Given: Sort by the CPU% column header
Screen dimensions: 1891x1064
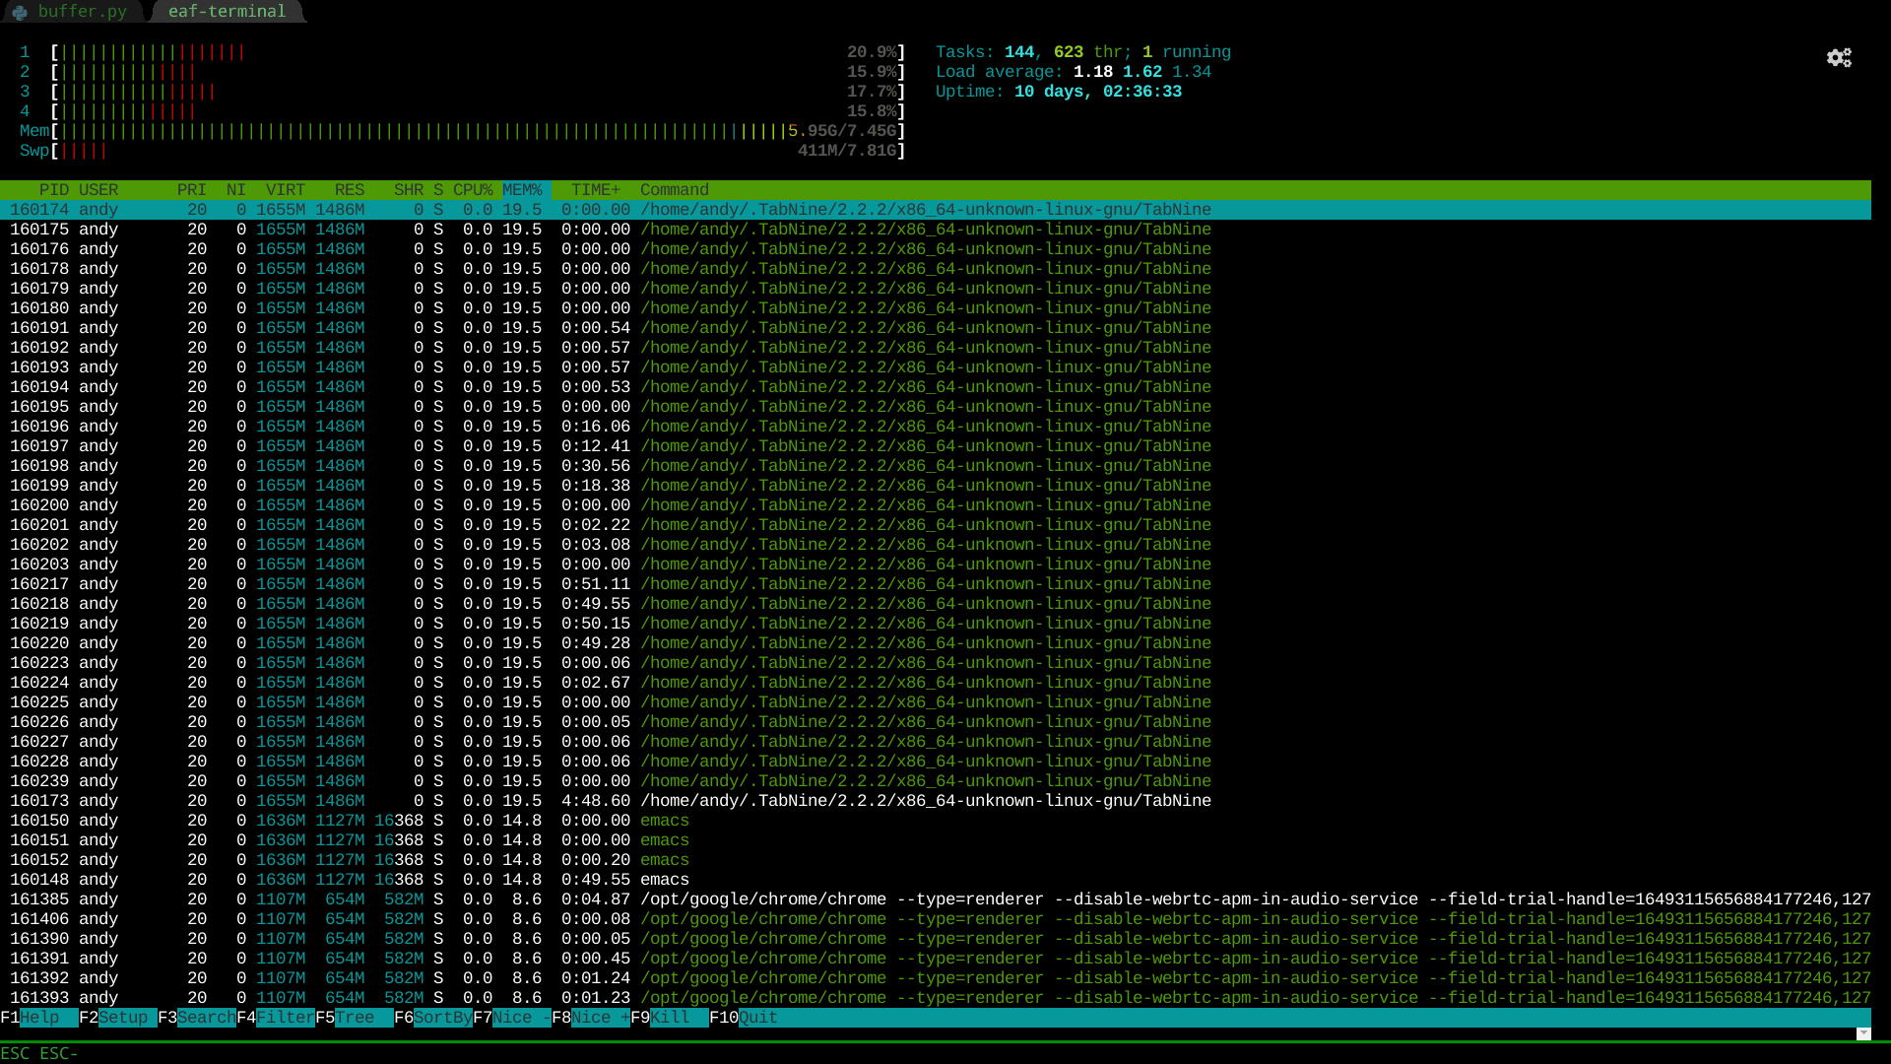Looking at the screenshot, I should 473,190.
